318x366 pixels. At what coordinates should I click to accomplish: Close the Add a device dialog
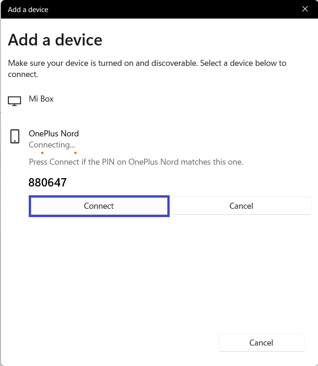(305, 9)
